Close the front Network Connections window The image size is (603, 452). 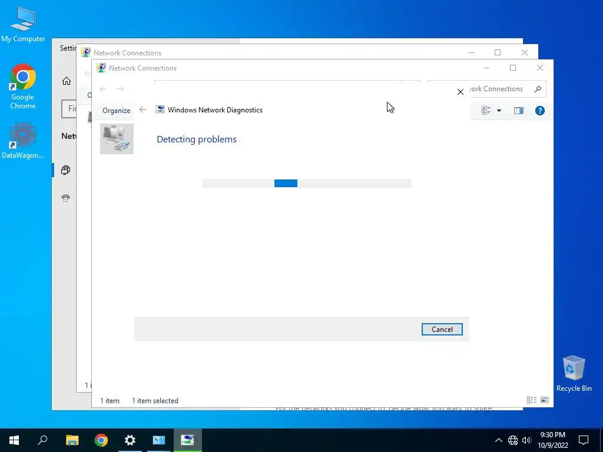[540, 68]
